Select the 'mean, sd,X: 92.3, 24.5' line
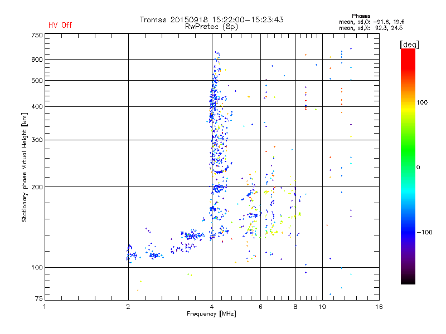The image size is (446, 334). 371,28
